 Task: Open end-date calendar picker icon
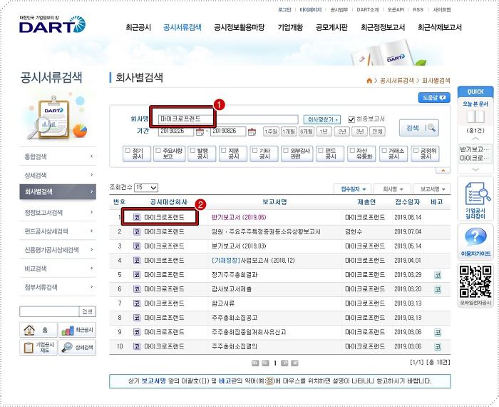point(252,131)
